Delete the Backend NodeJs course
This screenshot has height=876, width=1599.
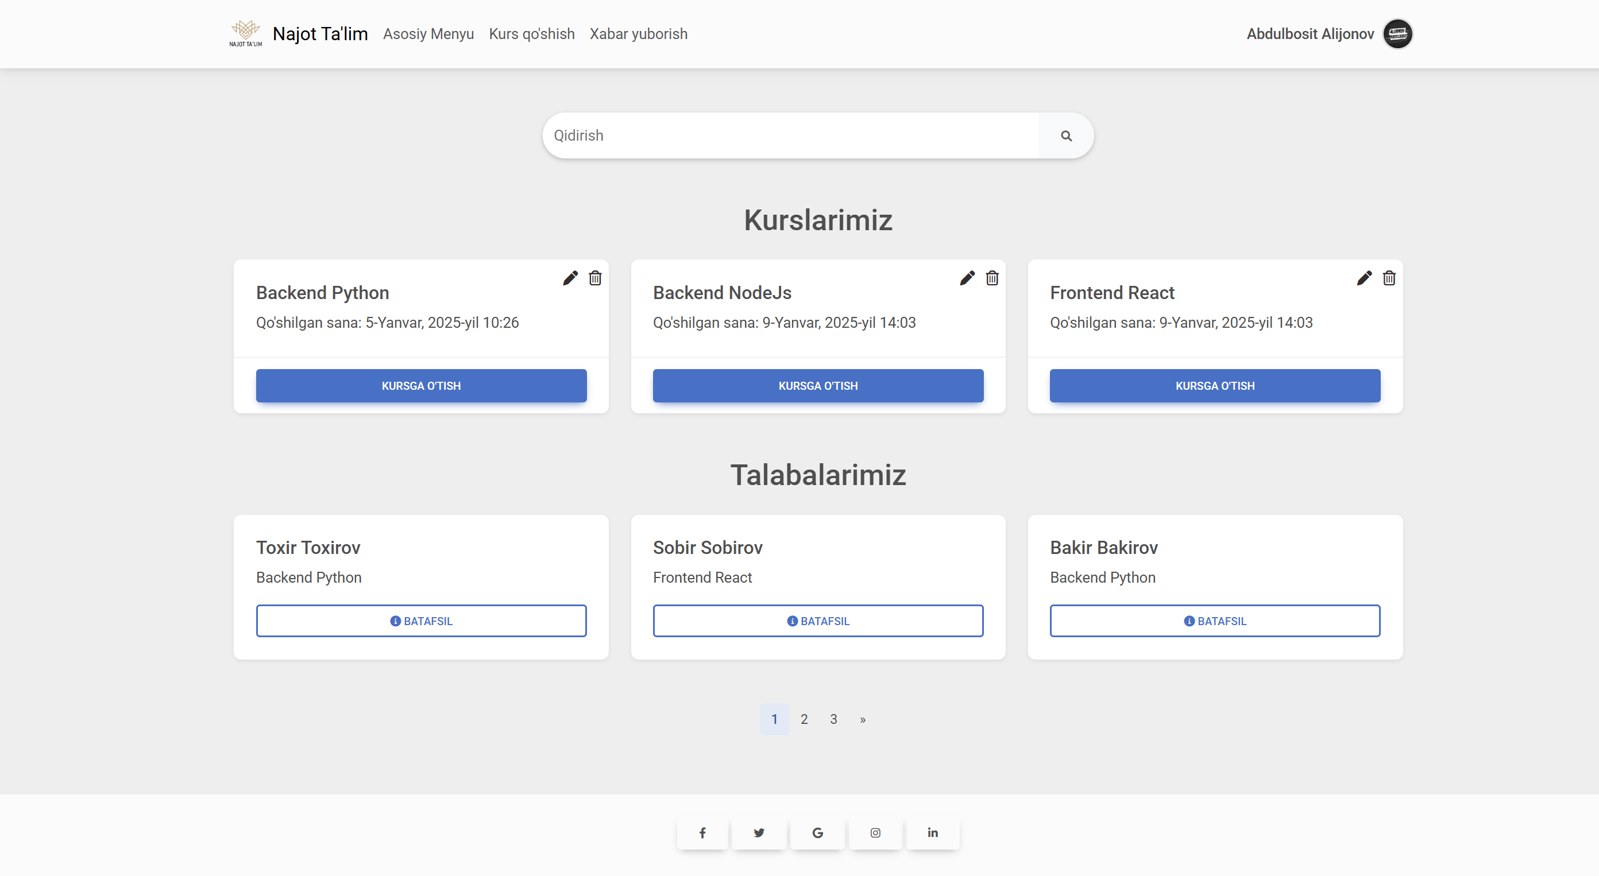click(992, 278)
